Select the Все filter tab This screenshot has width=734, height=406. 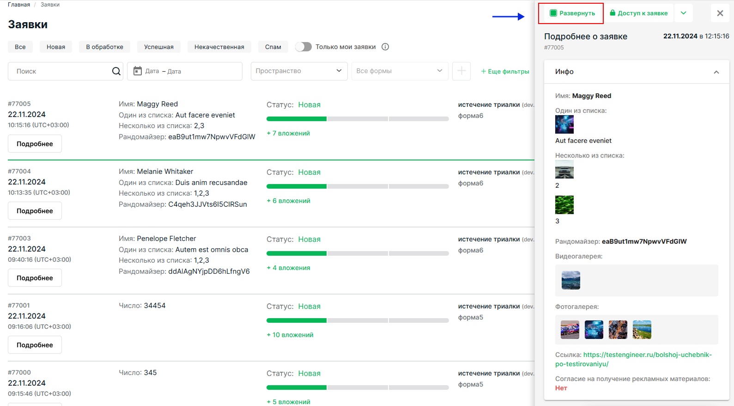pyautogui.click(x=20, y=47)
